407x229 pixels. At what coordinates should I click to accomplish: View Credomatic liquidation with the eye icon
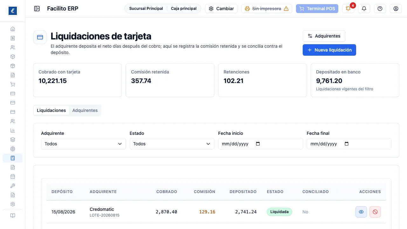point(361,212)
